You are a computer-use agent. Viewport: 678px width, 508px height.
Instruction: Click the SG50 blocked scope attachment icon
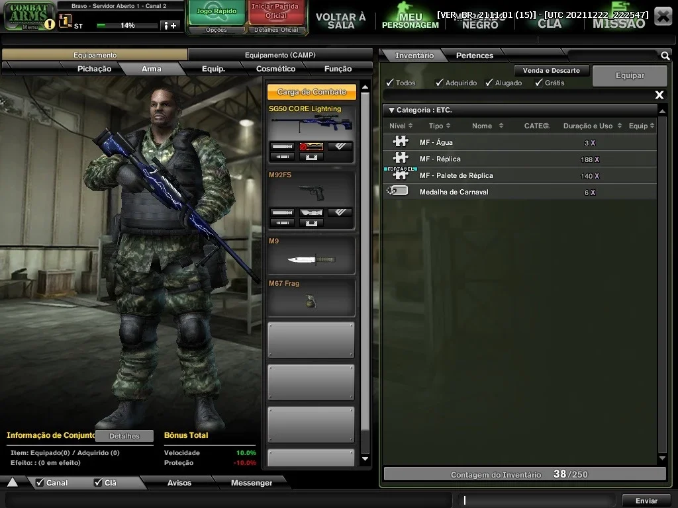[311, 146]
